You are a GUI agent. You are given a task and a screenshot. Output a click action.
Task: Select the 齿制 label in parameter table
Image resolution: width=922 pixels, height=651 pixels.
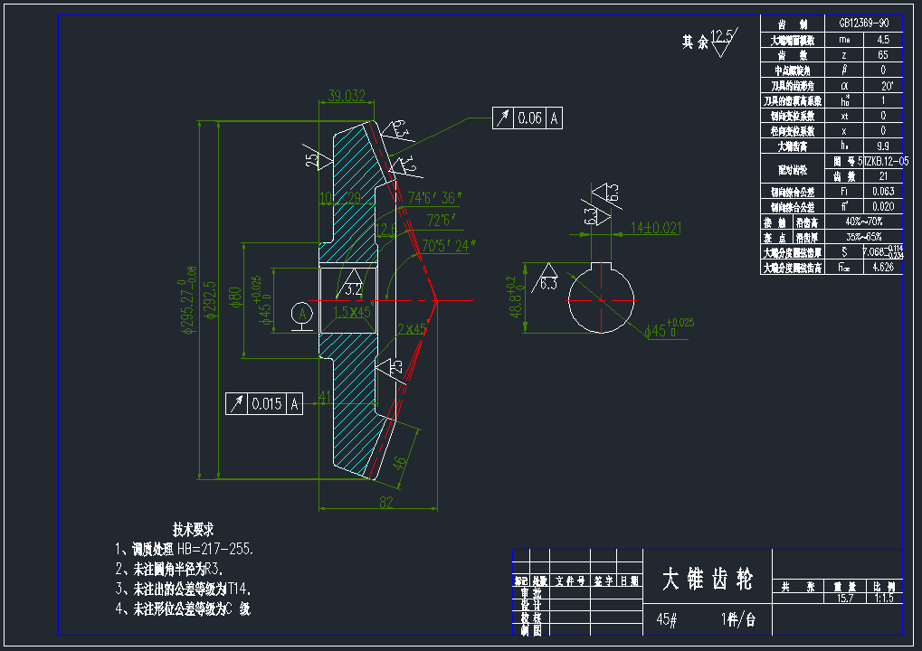point(792,24)
